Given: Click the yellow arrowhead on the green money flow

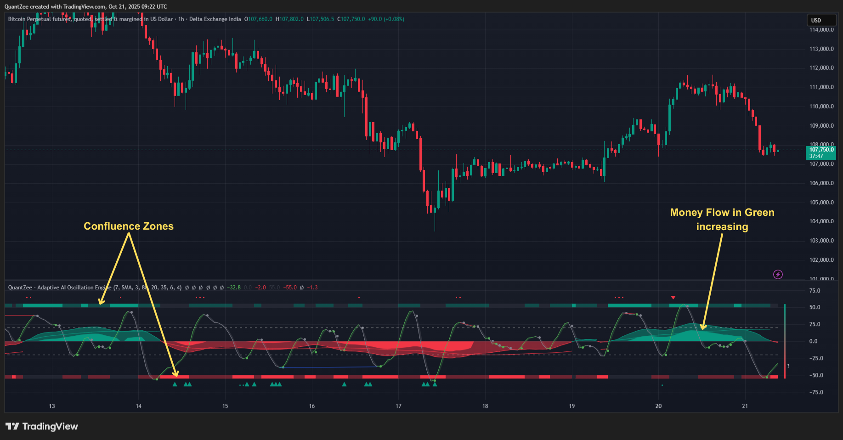Looking at the screenshot, I should pos(703,327).
